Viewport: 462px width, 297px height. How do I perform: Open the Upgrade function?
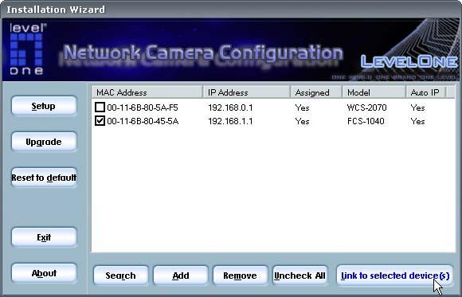pos(44,142)
